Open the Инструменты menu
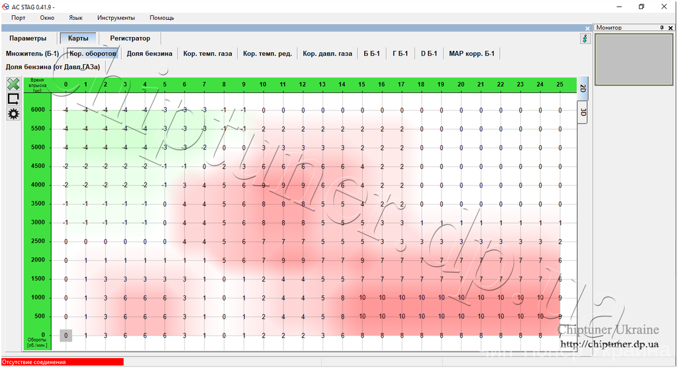 (x=116, y=18)
